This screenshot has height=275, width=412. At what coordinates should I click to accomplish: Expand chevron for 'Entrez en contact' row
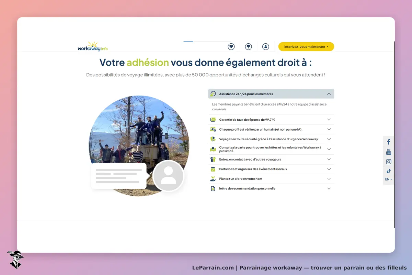(x=329, y=159)
